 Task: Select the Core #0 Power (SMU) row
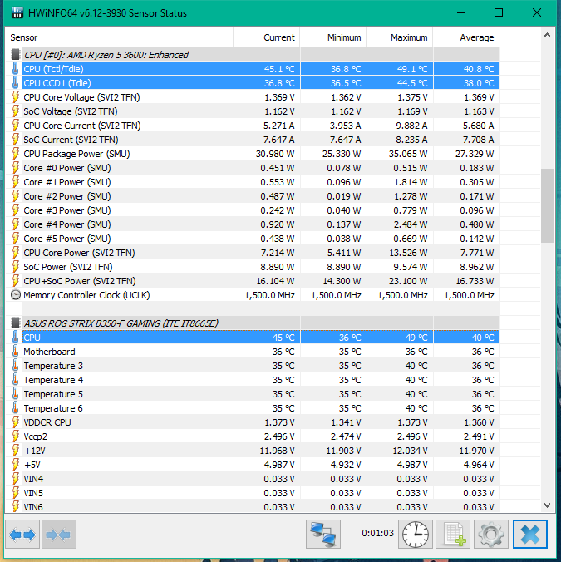click(x=253, y=168)
